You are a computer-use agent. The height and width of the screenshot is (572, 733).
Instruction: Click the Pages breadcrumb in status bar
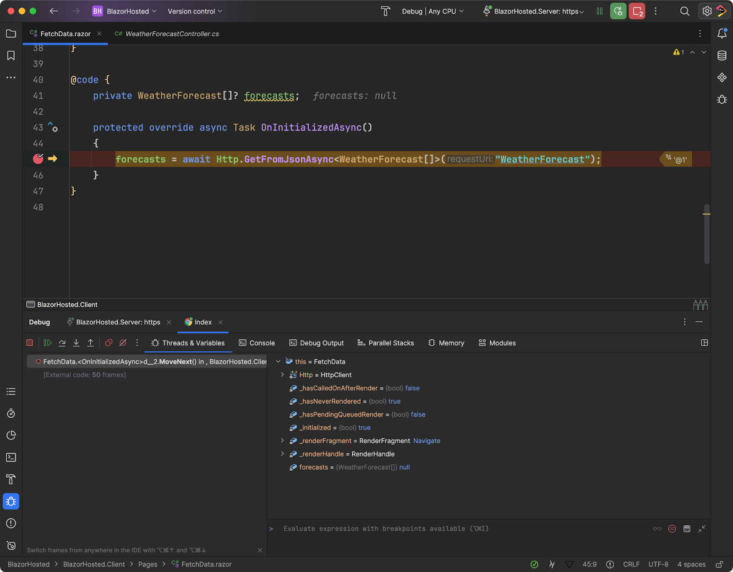[148, 564]
